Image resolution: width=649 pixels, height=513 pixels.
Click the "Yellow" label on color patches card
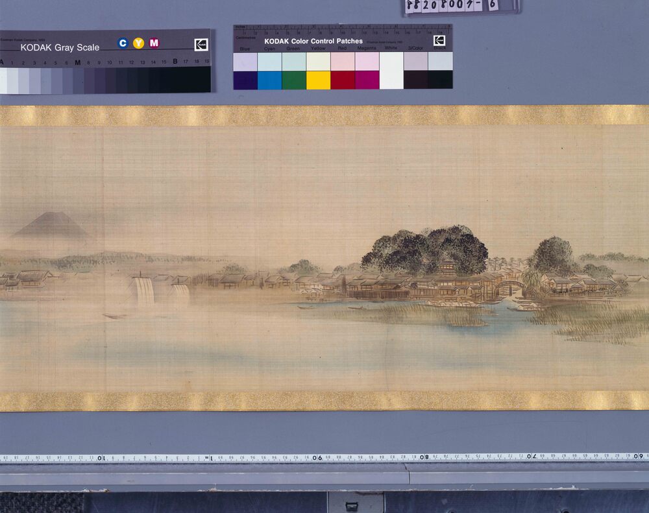[318, 49]
